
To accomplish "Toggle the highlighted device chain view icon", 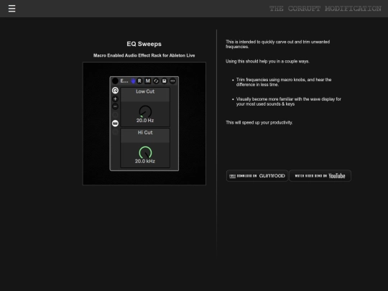I will coord(115,124).
